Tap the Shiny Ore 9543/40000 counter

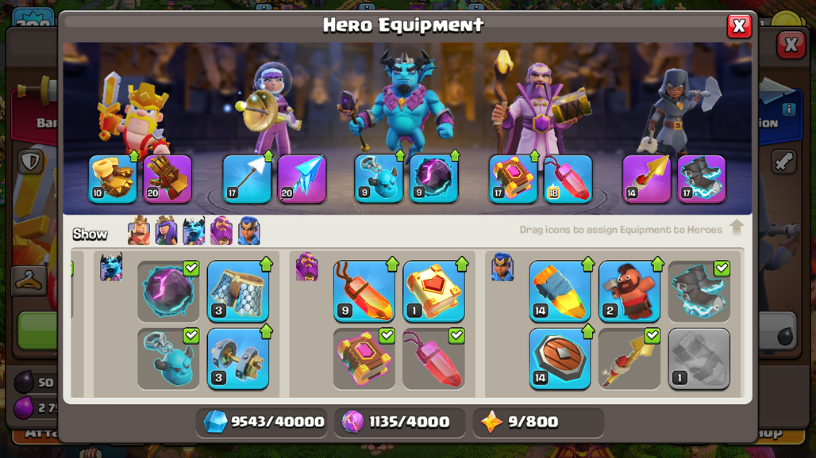click(262, 422)
